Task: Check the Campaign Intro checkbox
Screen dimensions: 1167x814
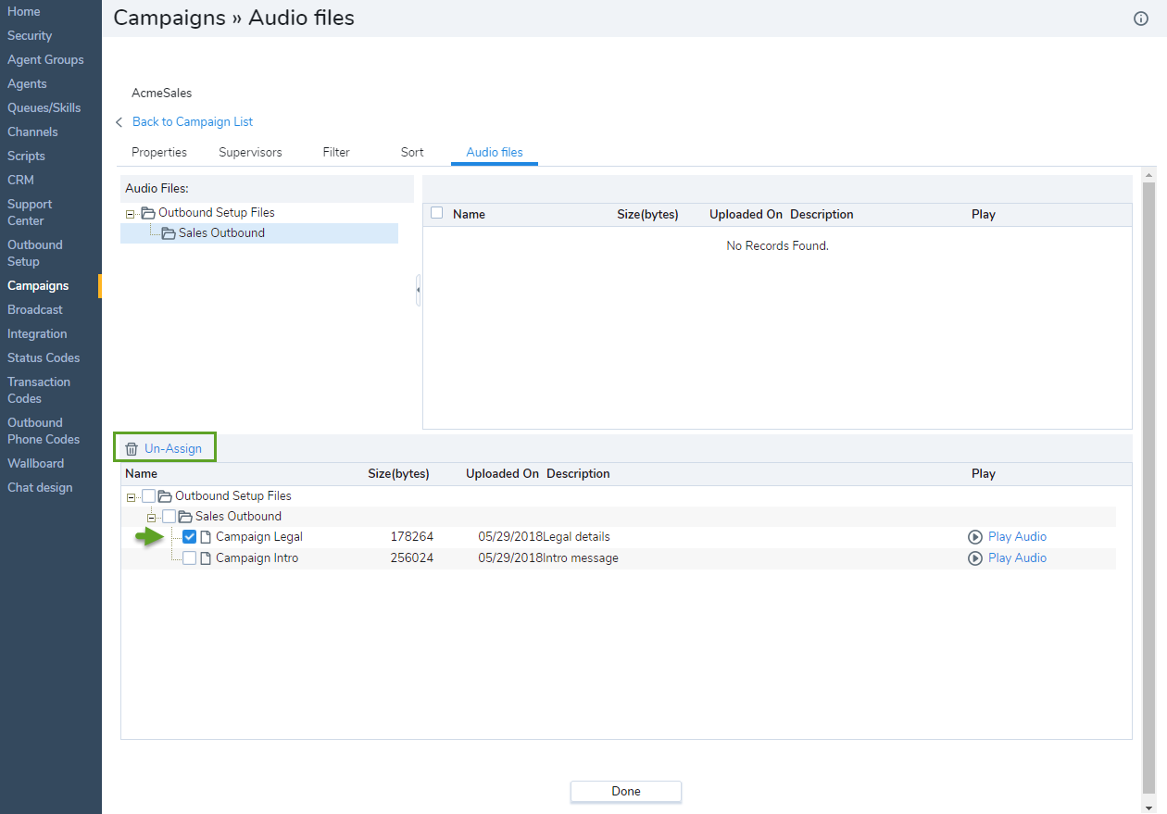Action: [190, 558]
